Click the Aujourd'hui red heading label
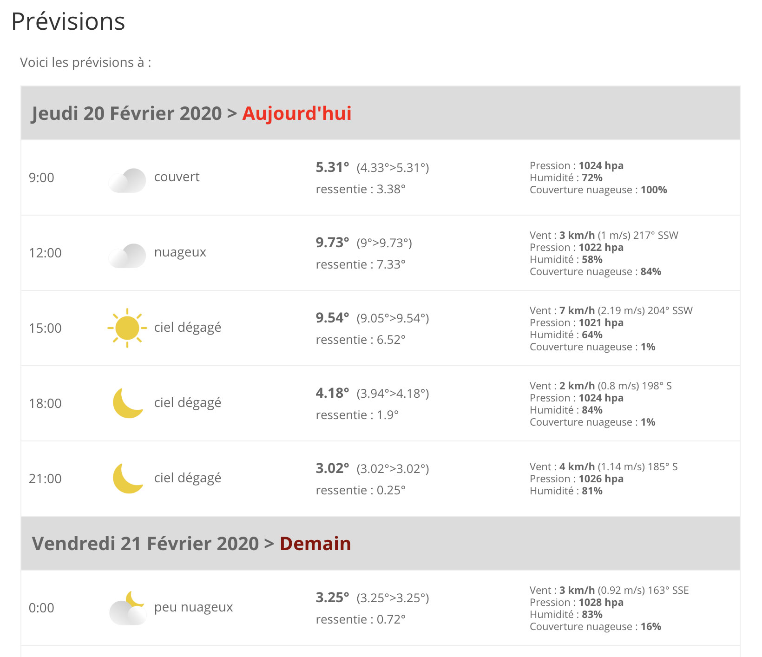 tap(297, 113)
